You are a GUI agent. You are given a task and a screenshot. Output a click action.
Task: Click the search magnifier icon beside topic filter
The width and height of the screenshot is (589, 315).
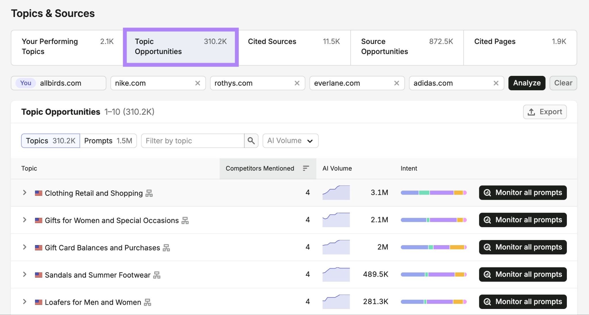251,141
